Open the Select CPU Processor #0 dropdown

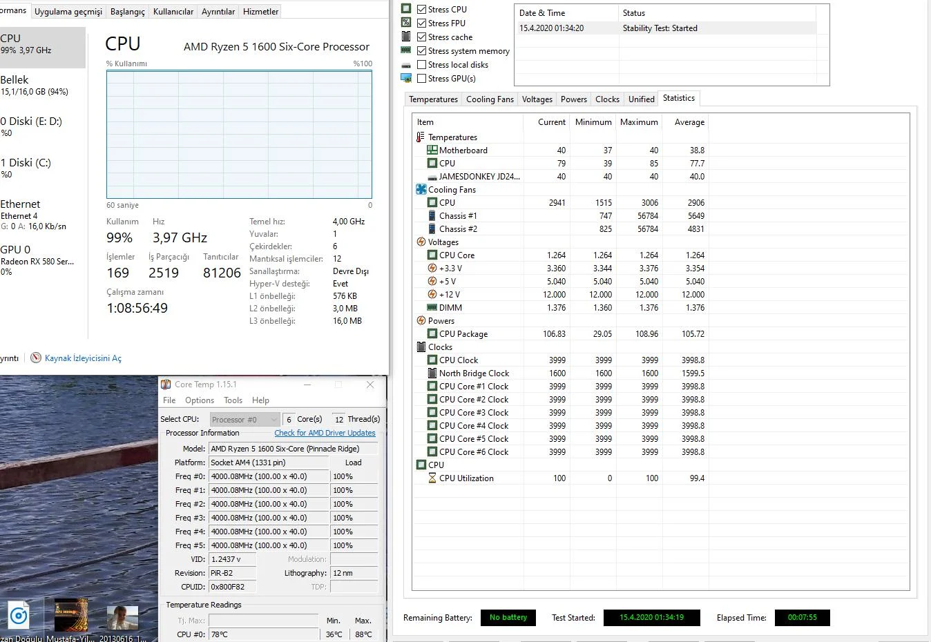click(x=244, y=420)
